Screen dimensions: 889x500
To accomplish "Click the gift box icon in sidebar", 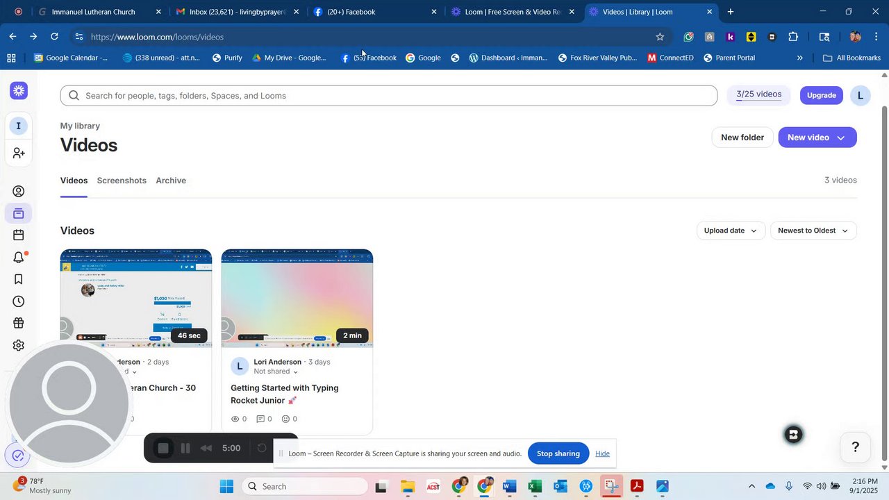I will [19, 323].
